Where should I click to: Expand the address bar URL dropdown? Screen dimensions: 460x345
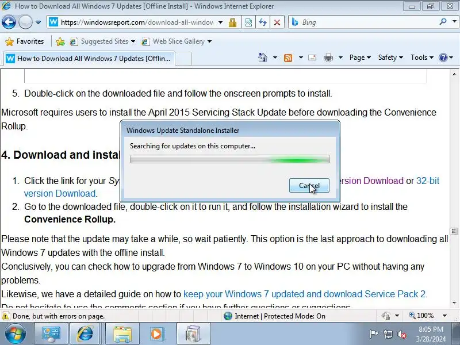pos(221,22)
